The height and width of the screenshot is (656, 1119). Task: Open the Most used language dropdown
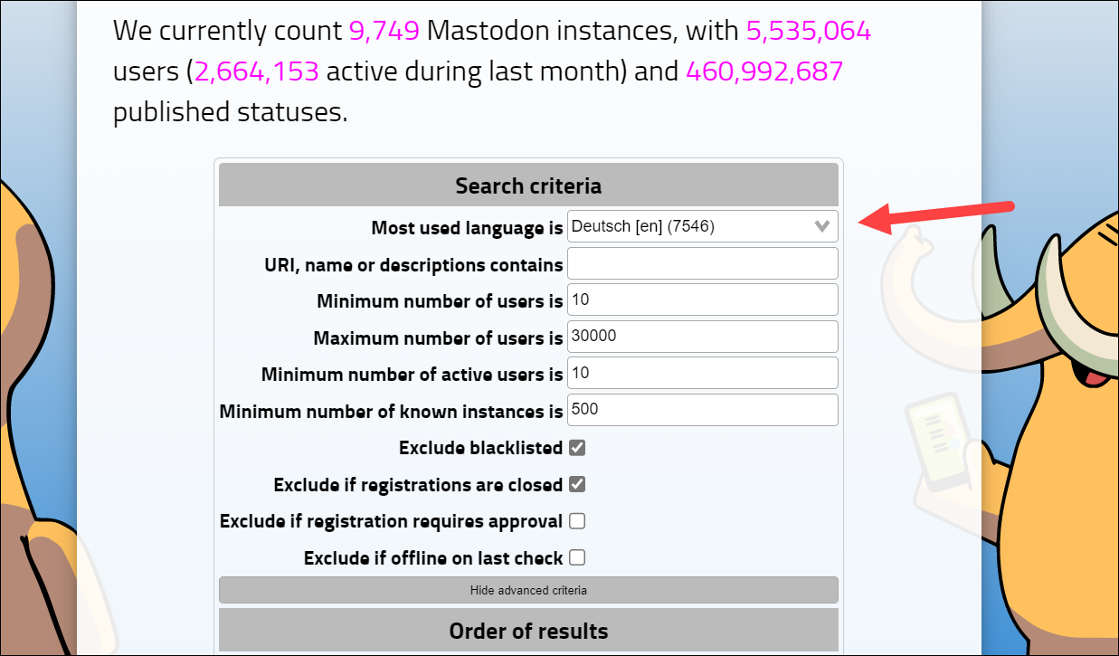[702, 226]
